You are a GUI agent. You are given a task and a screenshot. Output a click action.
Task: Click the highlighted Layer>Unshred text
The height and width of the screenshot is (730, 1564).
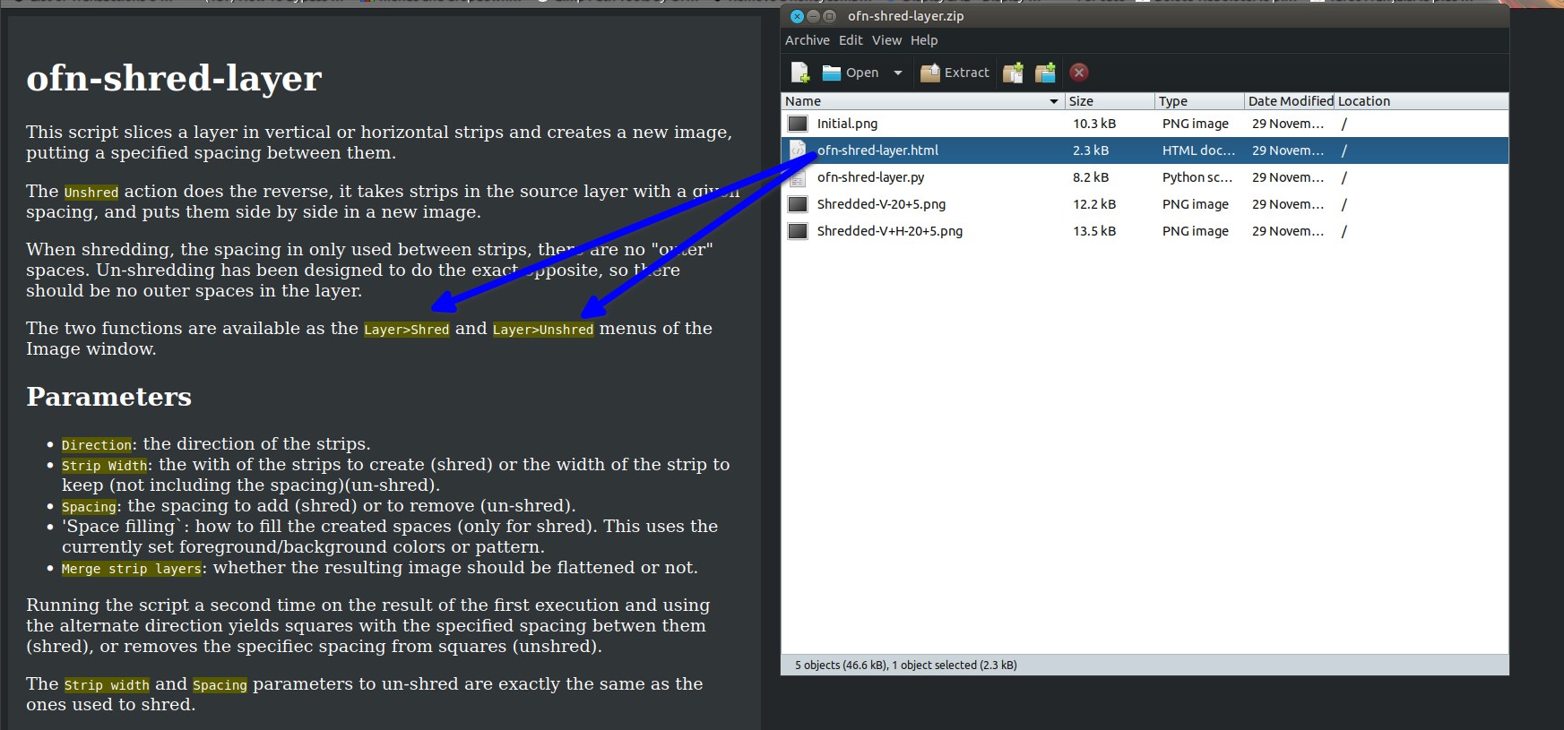click(x=543, y=329)
